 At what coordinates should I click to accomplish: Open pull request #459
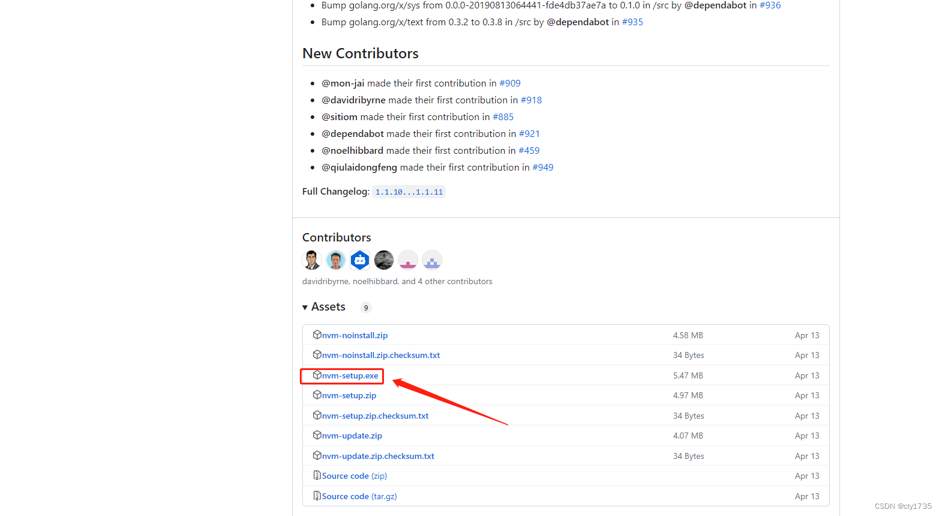(x=529, y=151)
